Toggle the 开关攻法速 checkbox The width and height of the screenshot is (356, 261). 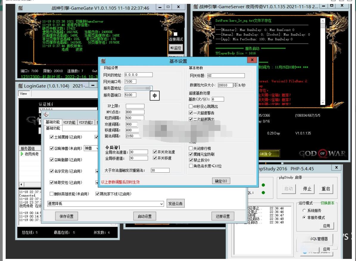pyautogui.click(x=155, y=152)
